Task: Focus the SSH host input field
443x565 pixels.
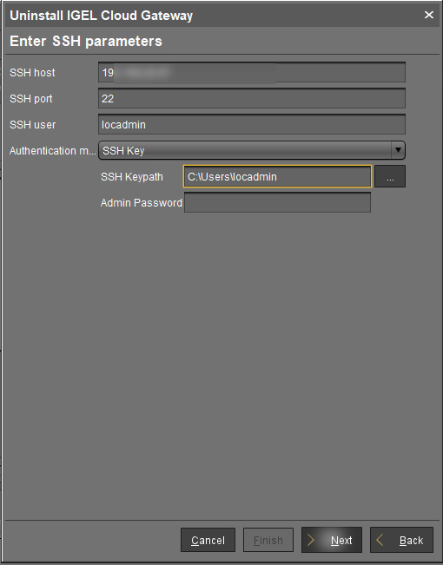Action: 252,72
